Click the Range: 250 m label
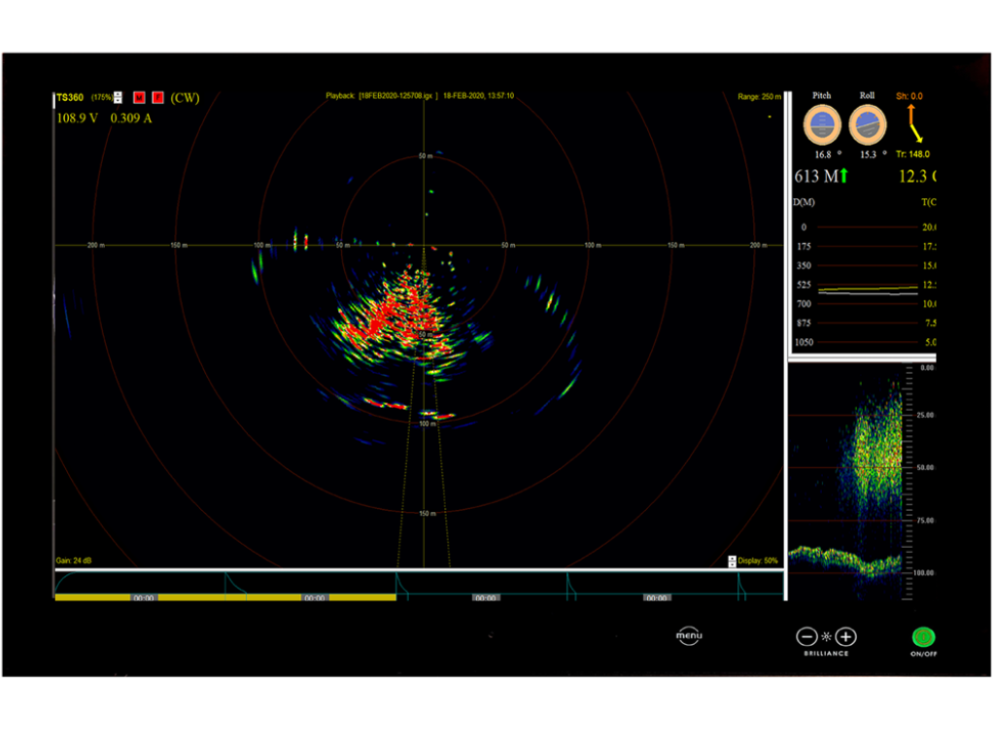The height and width of the screenshot is (746, 995). (759, 97)
